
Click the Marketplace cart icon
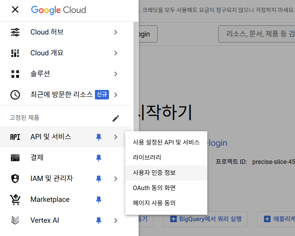(x=15, y=200)
